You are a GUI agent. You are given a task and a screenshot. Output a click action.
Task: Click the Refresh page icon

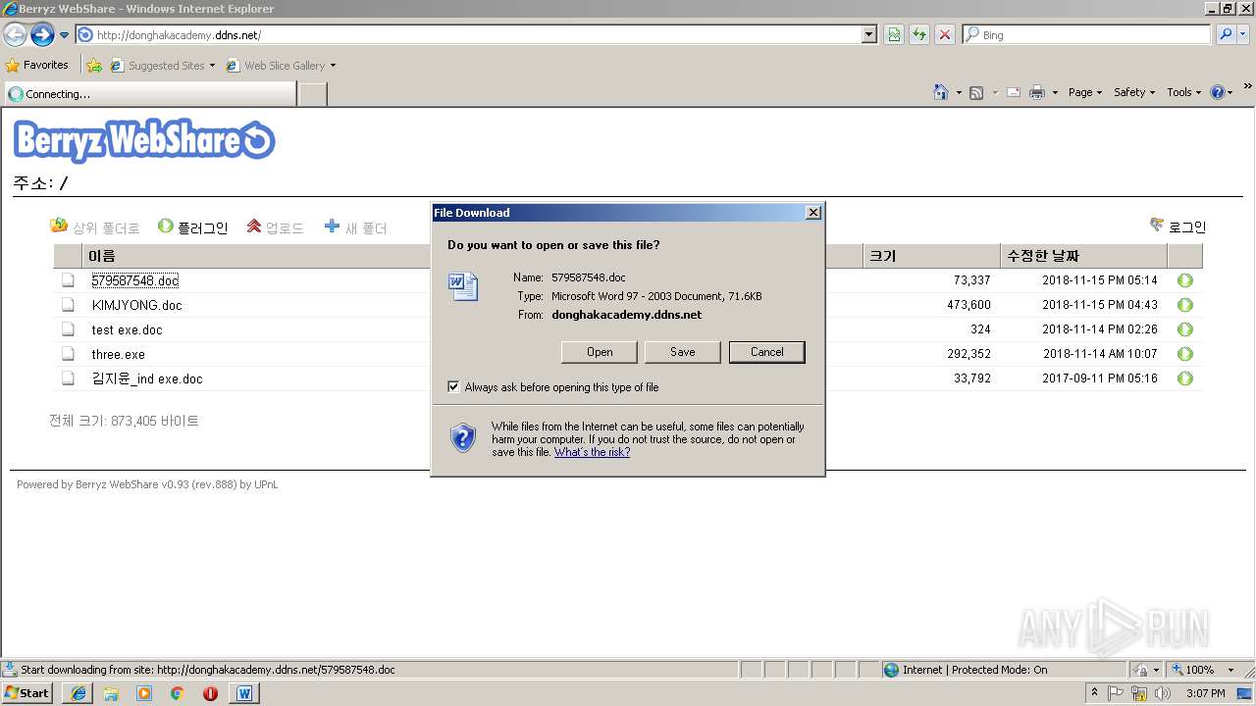tap(919, 34)
